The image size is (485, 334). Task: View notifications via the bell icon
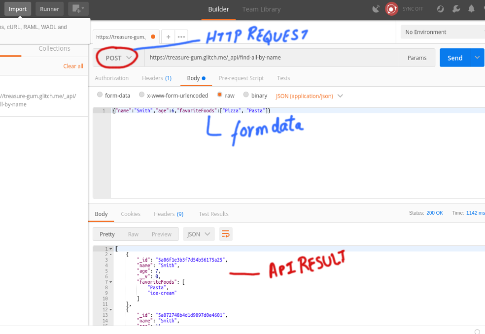coord(471,8)
